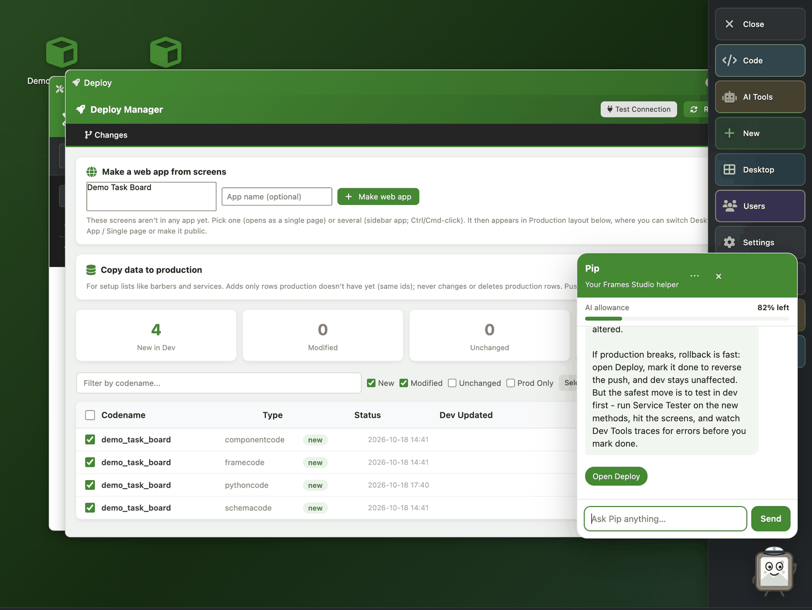Click the second green cube desktop icon
The height and width of the screenshot is (610, 812).
(166, 52)
